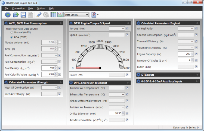204x131 pixels.
Task: Toggle the Thermal Efficiency checkbox
Action: point(196,41)
